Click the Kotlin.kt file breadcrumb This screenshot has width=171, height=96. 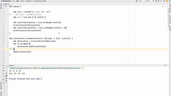(x=28, y=1)
